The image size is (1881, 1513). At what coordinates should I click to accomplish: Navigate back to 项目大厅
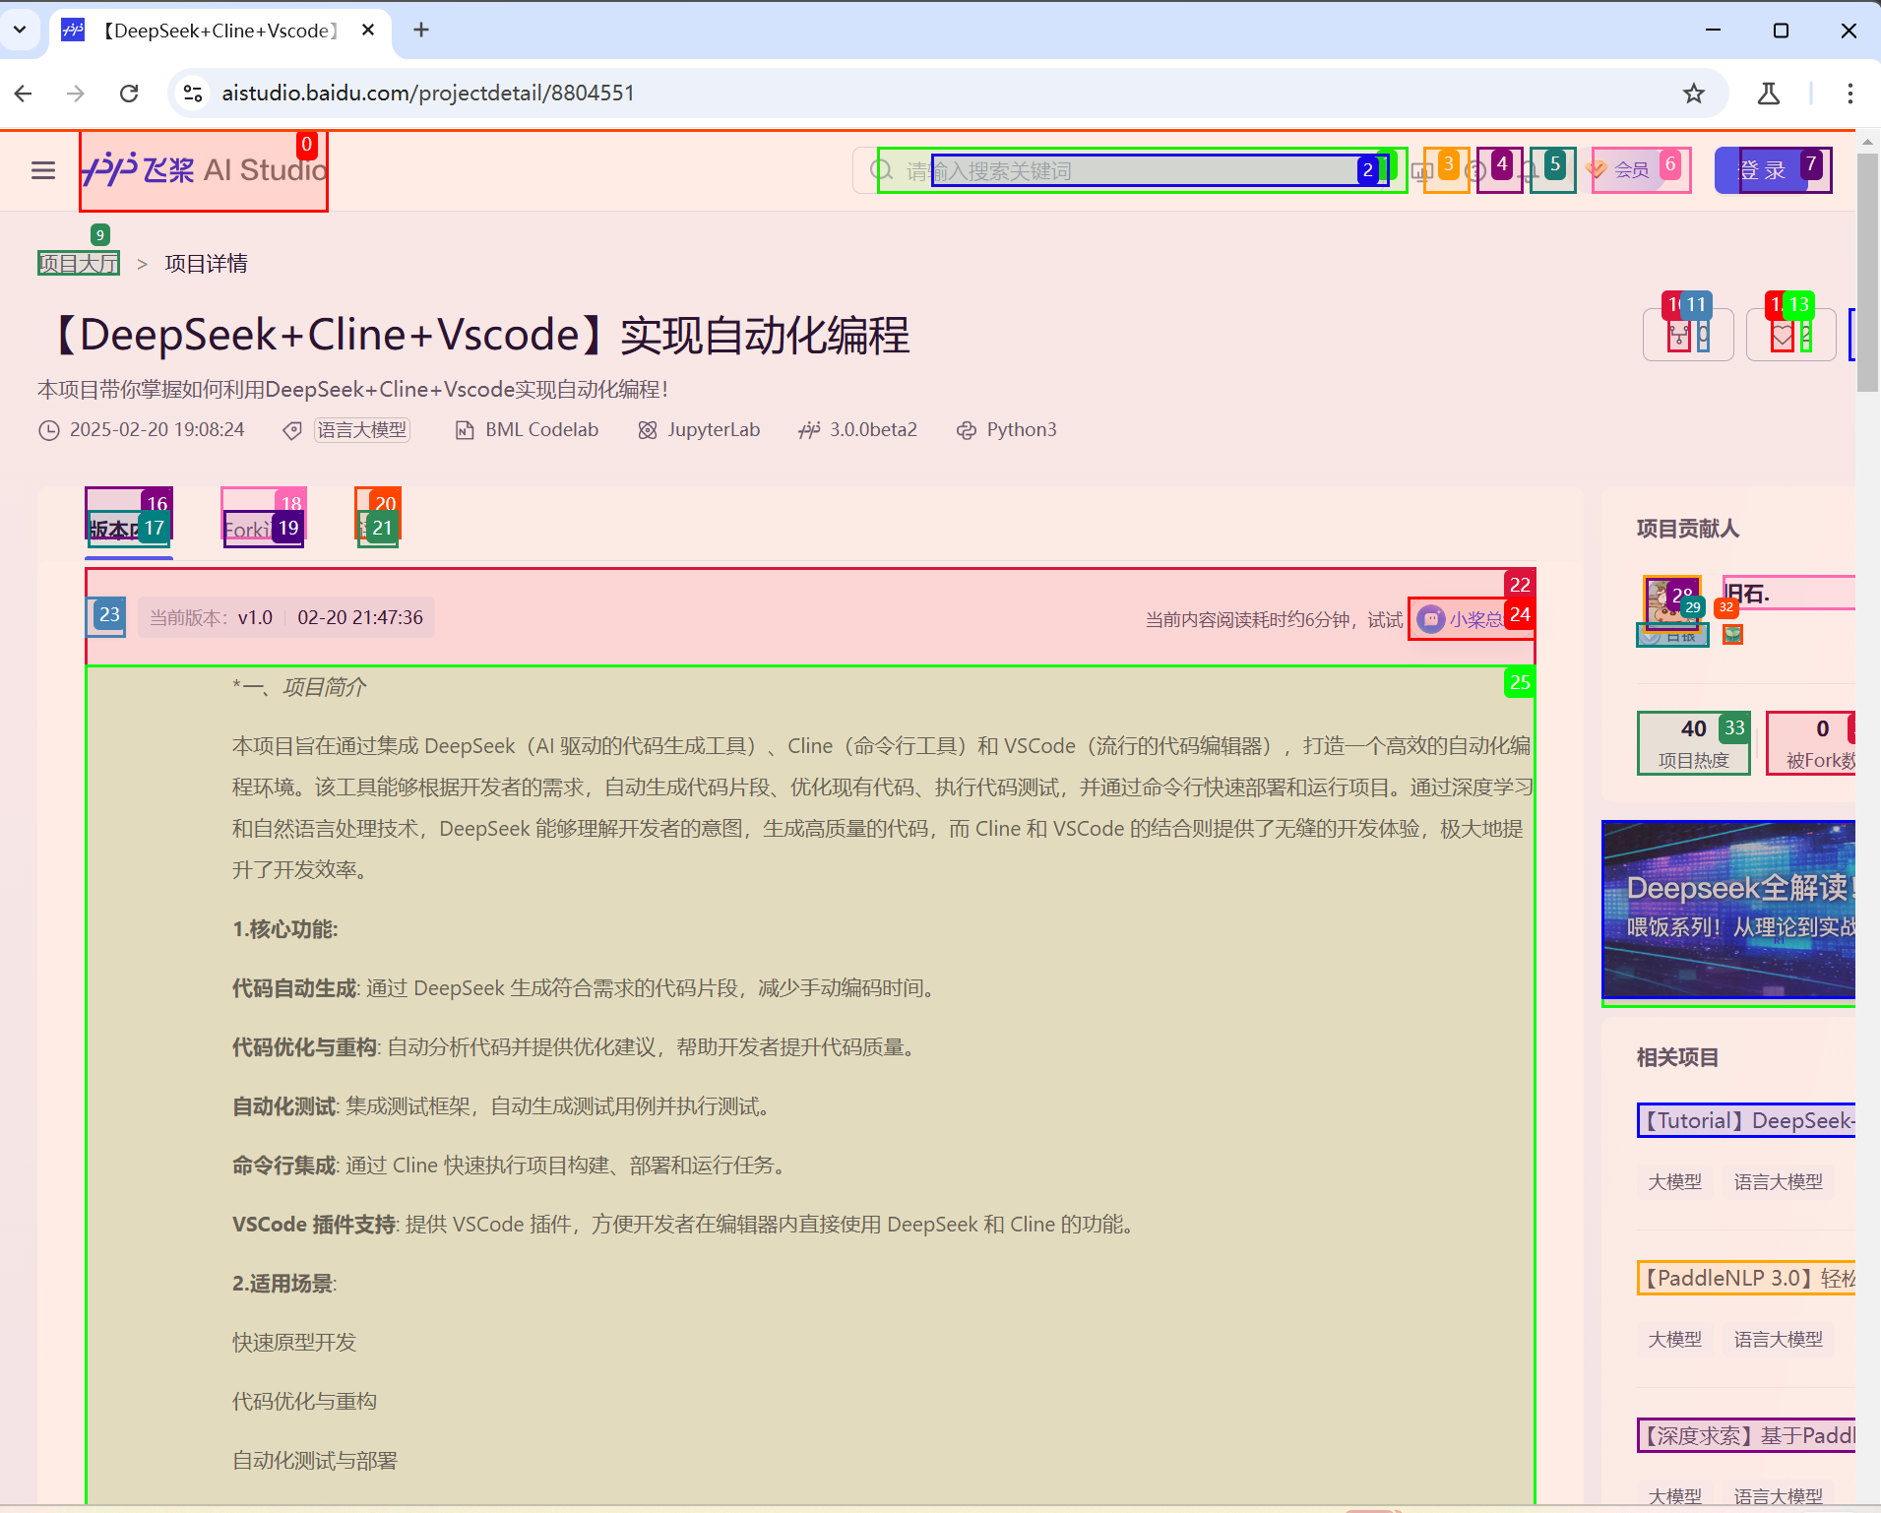click(x=78, y=263)
